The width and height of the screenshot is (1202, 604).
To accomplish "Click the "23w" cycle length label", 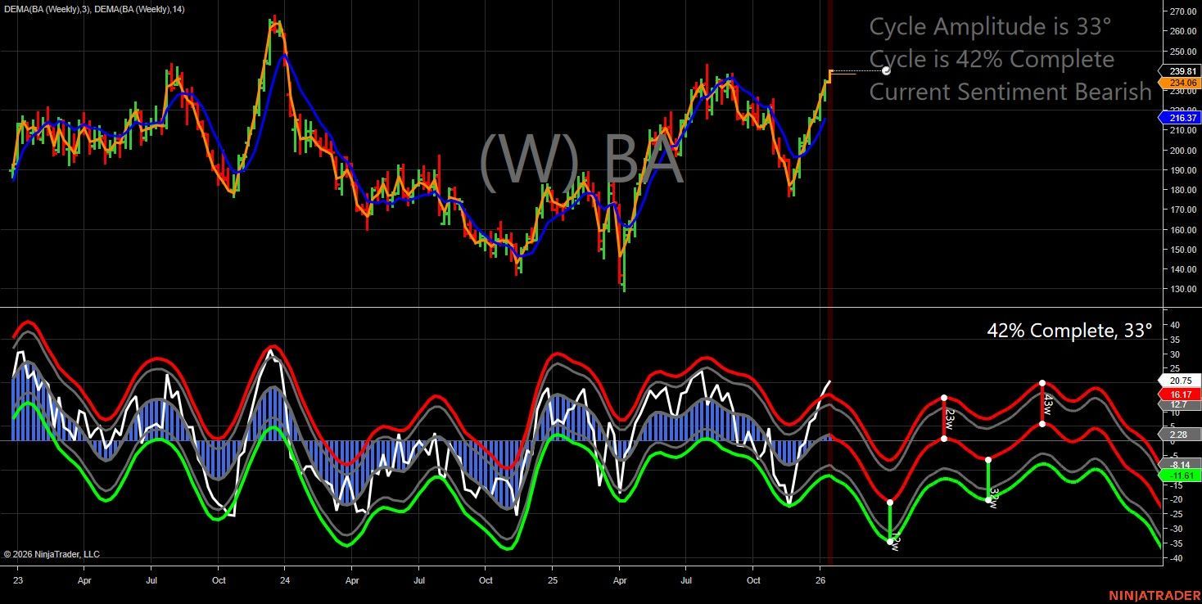I will tap(951, 419).
